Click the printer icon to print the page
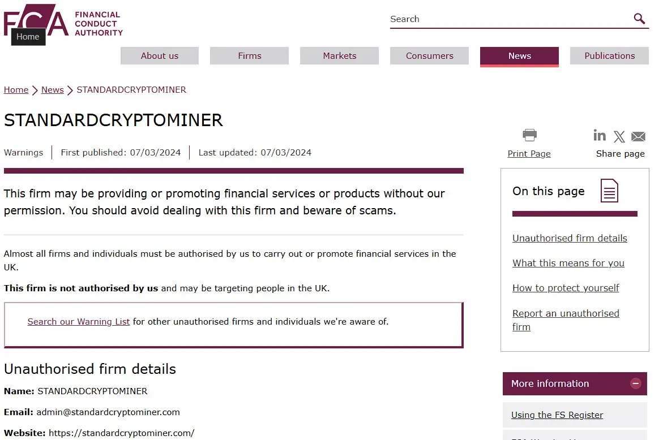The width and height of the screenshot is (663, 440). tap(529, 135)
